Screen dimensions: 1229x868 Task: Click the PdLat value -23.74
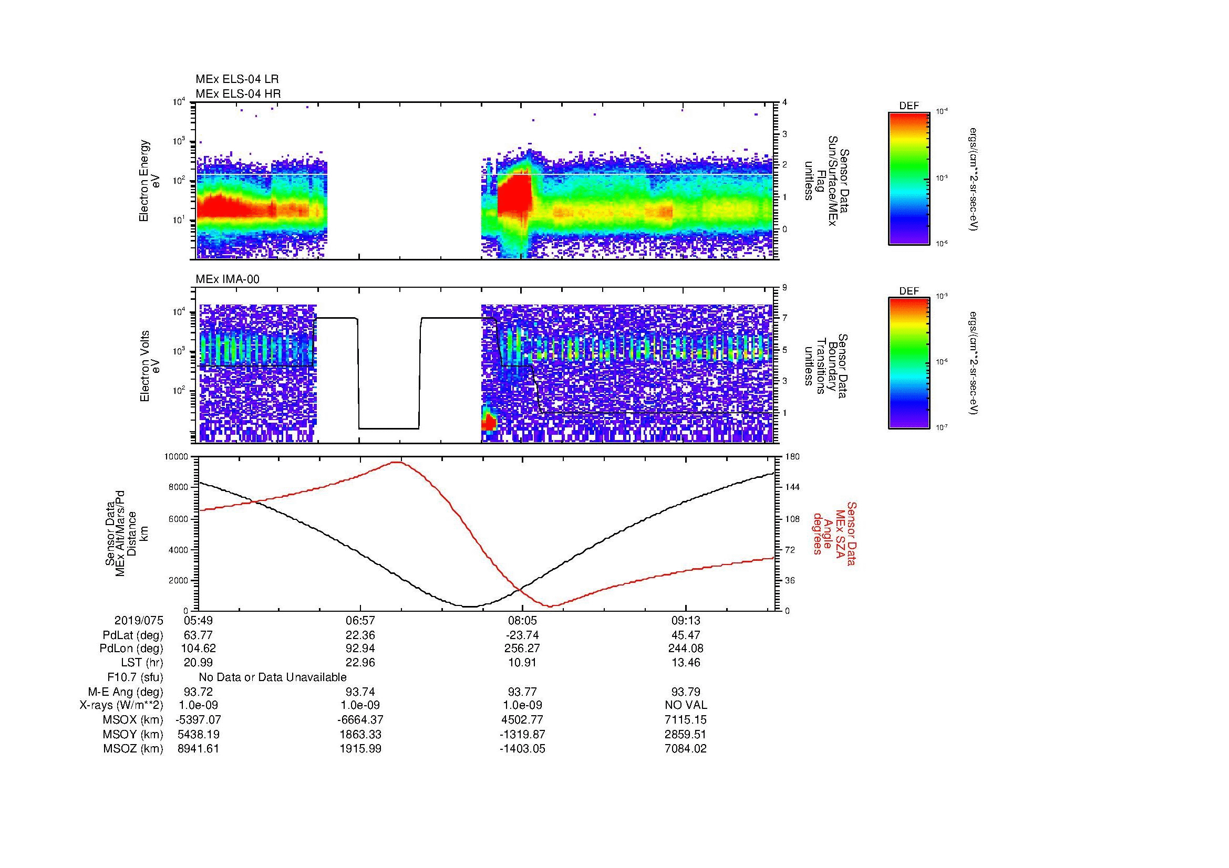[522, 635]
